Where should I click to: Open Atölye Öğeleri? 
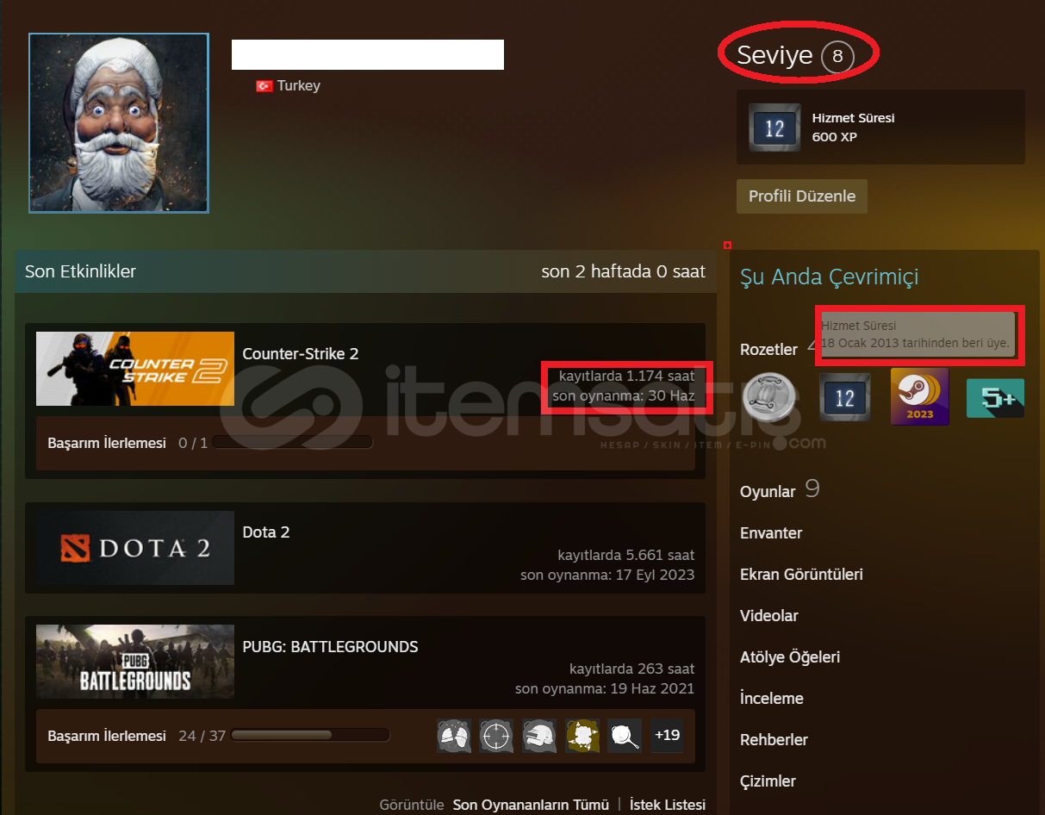click(x=790, y=657)
